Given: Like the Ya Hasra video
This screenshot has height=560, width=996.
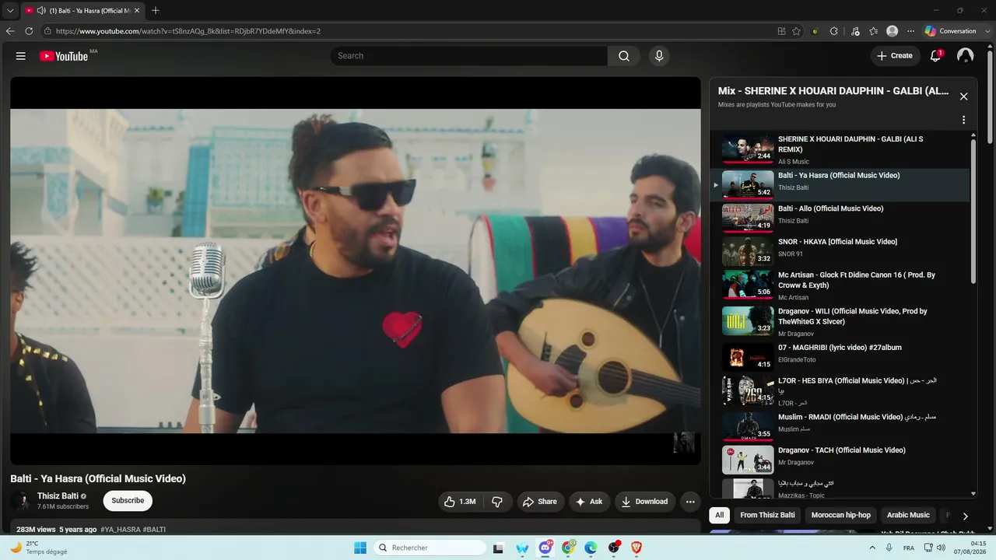Looking at the screenshot, I should (x=460, y=502).
